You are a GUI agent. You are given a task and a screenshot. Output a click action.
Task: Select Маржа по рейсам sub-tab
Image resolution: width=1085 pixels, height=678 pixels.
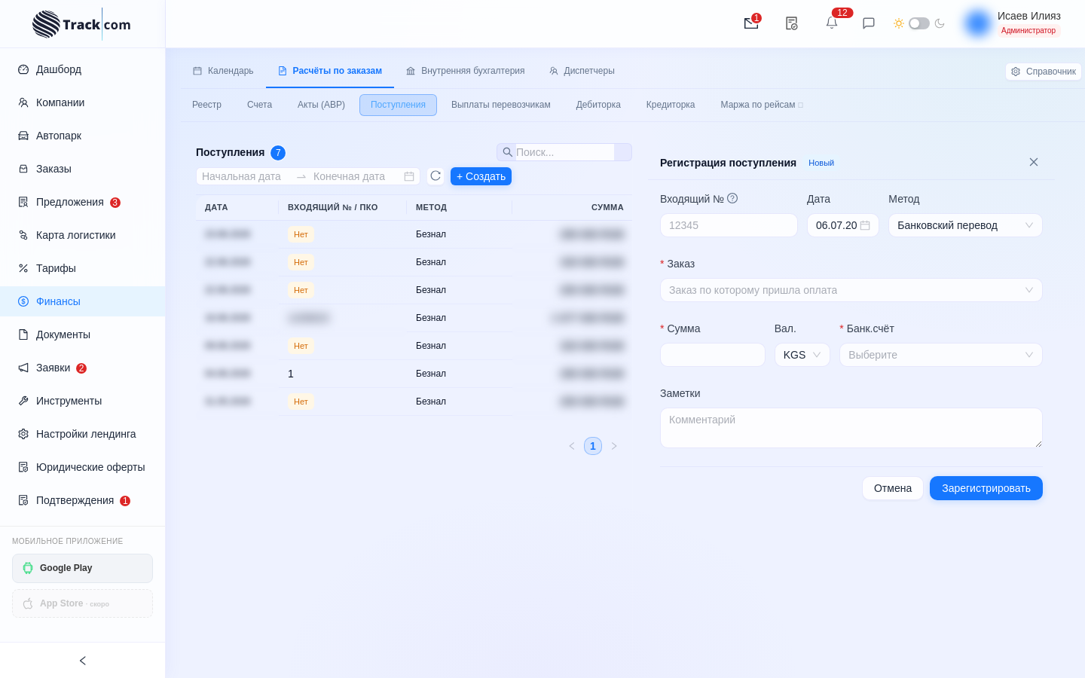(x=762, y=105)
